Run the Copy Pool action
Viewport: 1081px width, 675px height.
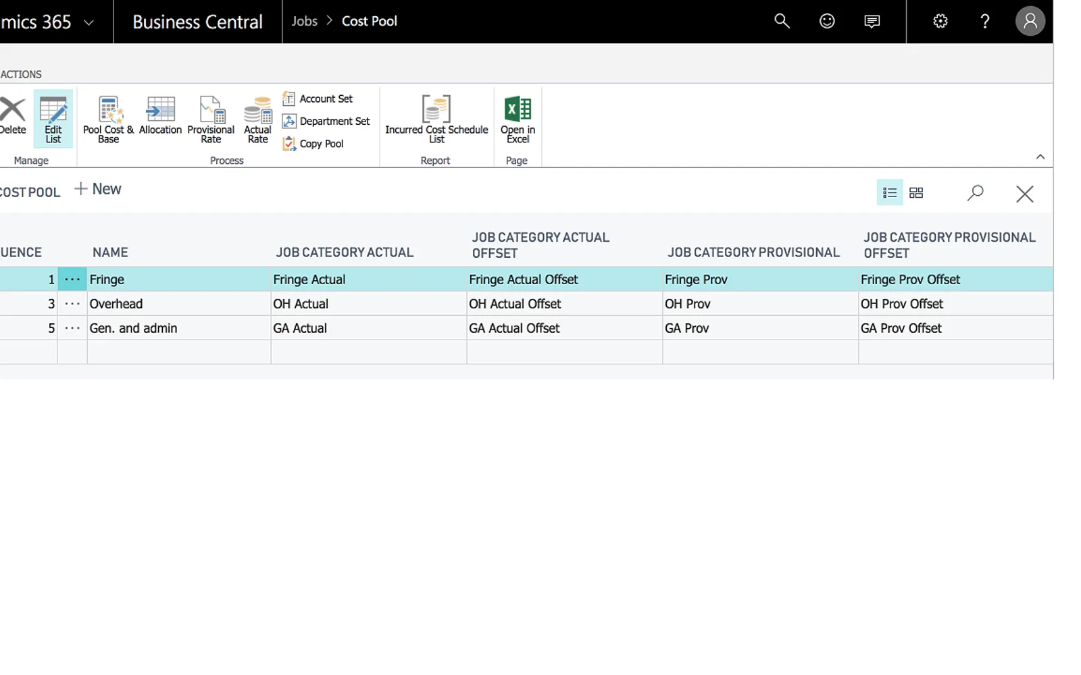(313, 143)
